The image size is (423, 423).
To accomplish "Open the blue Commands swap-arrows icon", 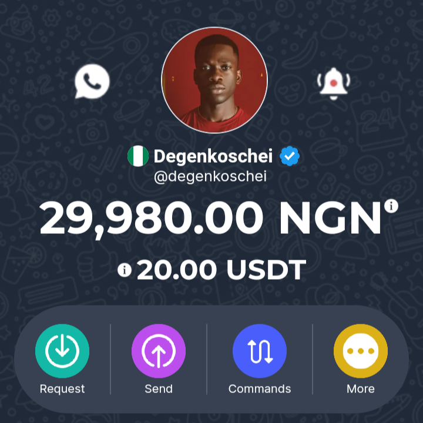I will pyautogui.click(x=260, y=351).
